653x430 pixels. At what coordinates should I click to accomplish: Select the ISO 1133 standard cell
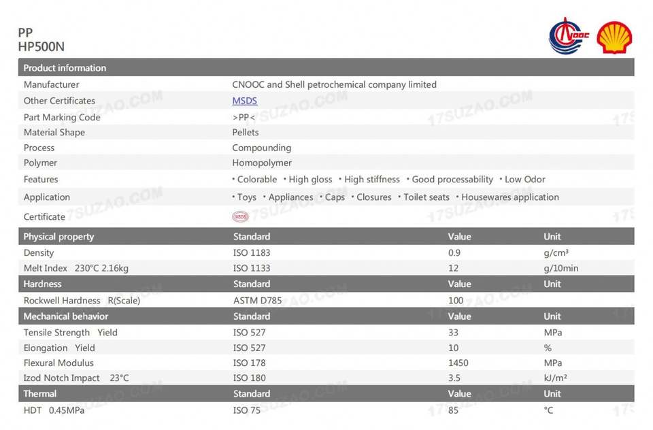point(252,268)
